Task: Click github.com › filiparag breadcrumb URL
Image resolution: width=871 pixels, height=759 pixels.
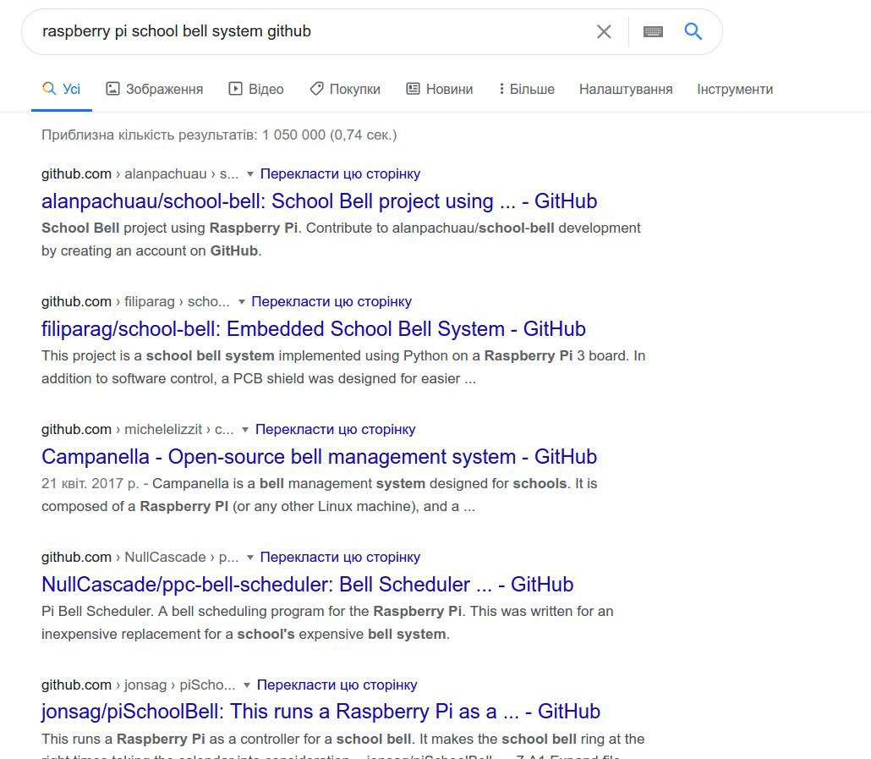Action: coord(135,302)
